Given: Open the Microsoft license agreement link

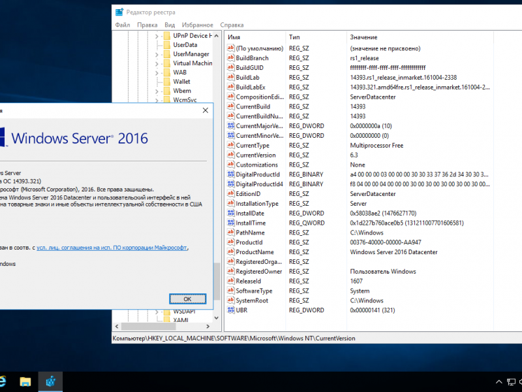Looking at the screenshot, I should (x=112, y=248).
